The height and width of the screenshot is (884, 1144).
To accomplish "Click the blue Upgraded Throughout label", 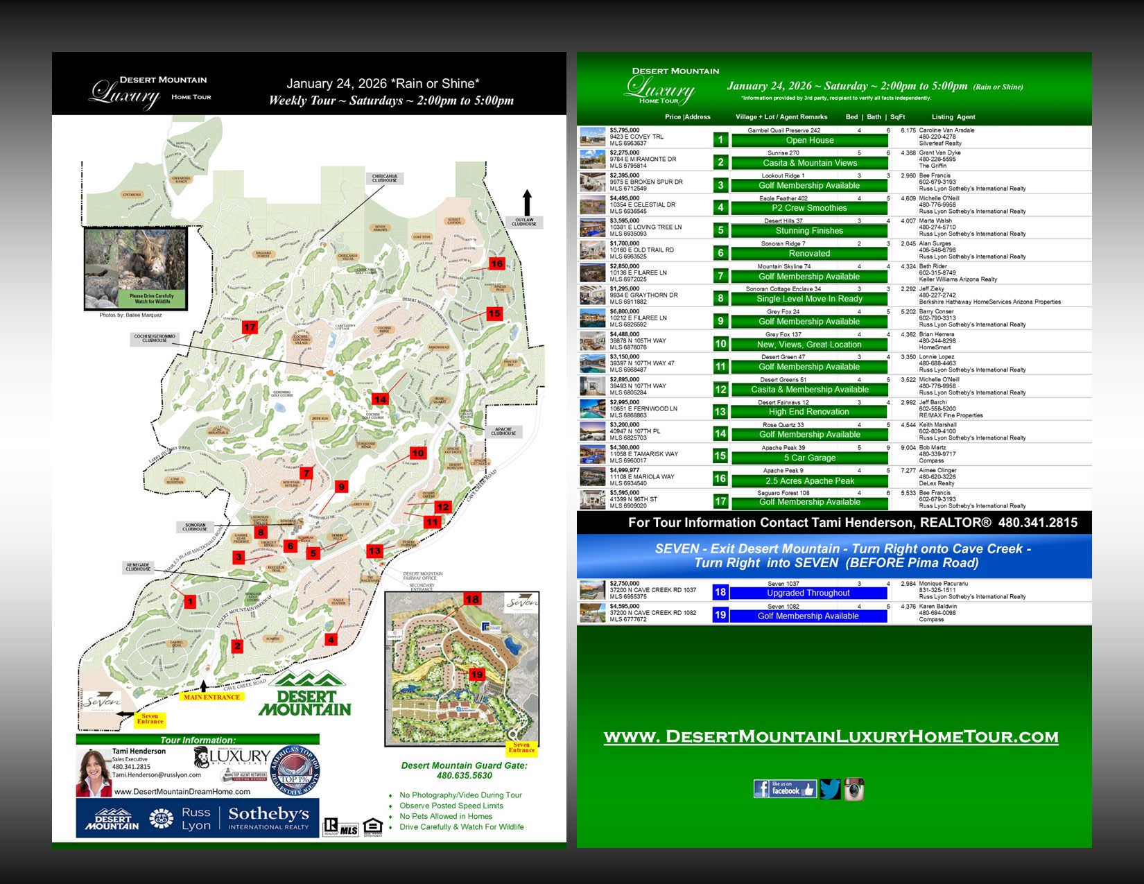I will point(808,593).
